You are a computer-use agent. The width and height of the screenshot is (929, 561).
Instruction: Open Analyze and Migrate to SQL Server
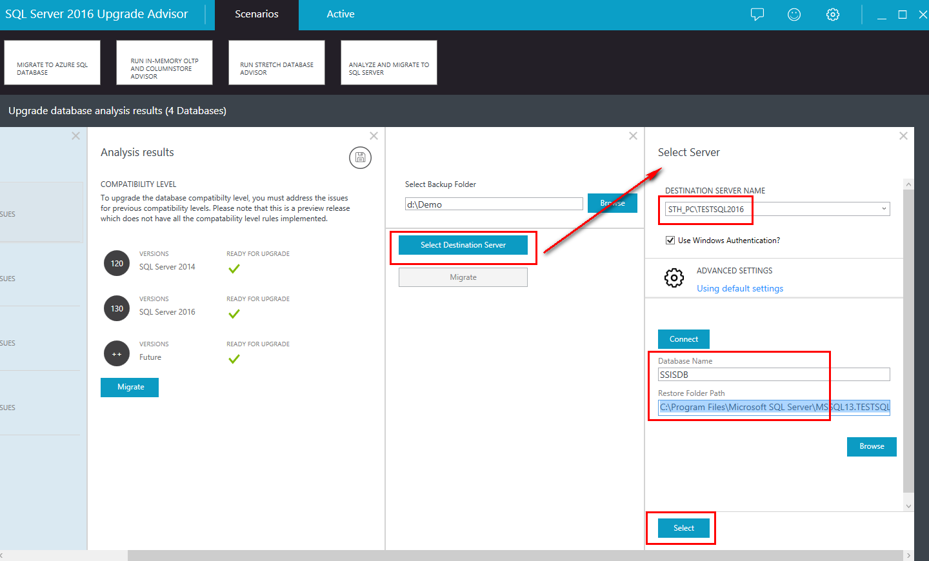pos(389,63)
